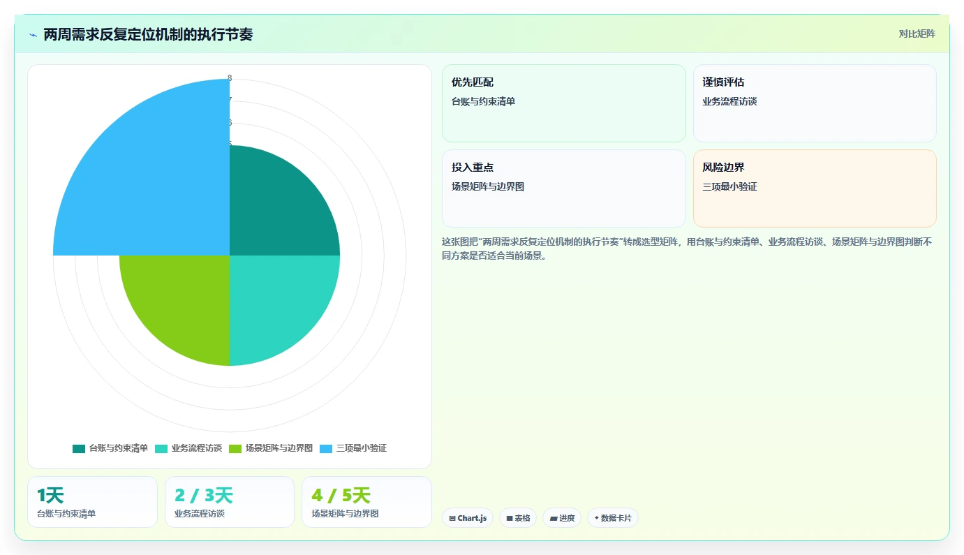Click the 进度 tag
This screenshot has width=964, height=555.
click(x=562, y=518)
